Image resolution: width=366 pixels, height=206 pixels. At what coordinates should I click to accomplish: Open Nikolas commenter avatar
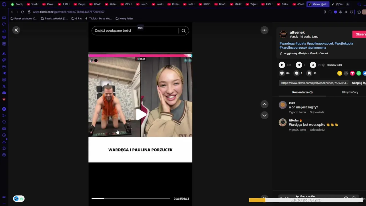tap(283, 122)
